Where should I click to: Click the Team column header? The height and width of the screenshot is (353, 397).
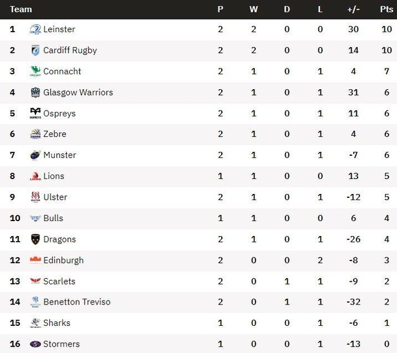tap(21, 9)
